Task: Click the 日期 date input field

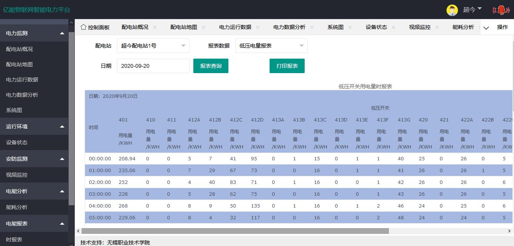Action: (x=153, y=66)
